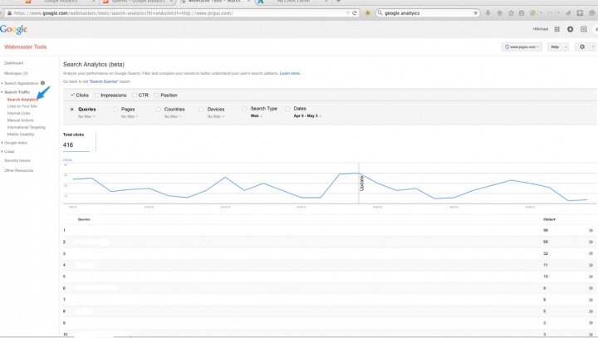Open the Web search type dropdown
598x338 pixels.
257,115
